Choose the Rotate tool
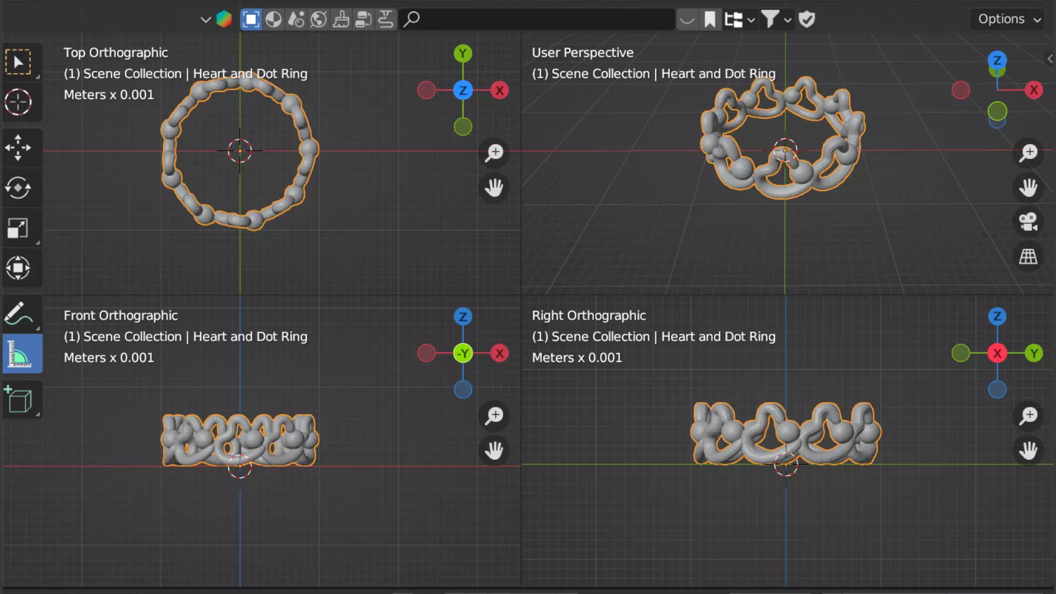Viewport: 1056px width, 594px height. point(18,188)
